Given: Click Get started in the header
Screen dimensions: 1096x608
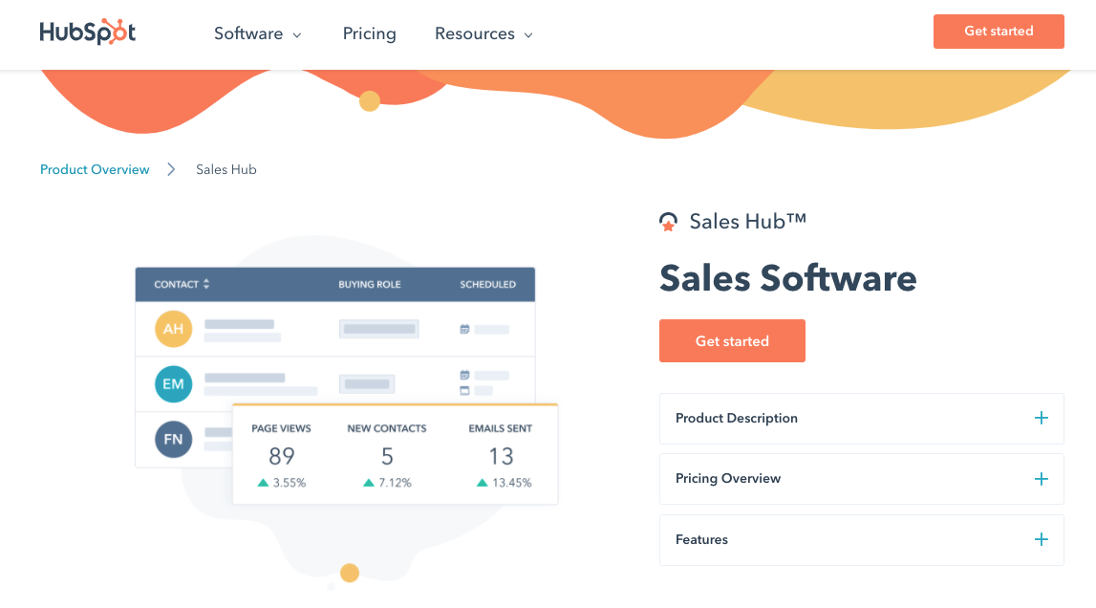Looking at the screenshot, I should [999, 32].
